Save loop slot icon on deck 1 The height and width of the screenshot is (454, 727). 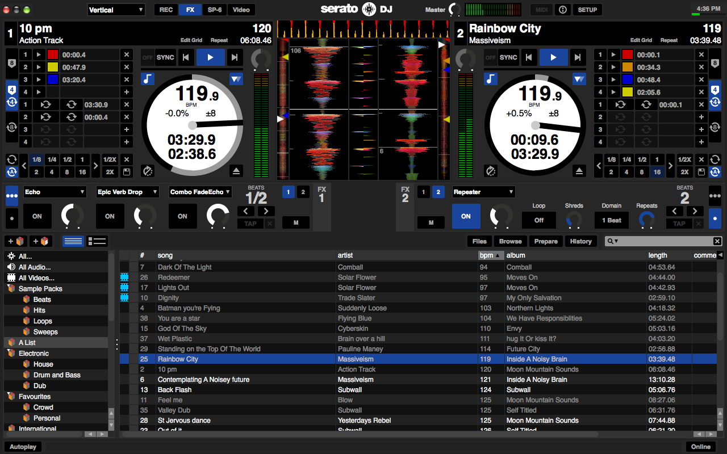[x=127, y=172]
